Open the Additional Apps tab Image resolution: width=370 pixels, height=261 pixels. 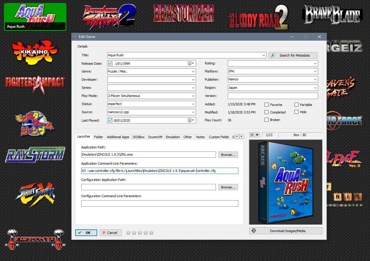118,137
